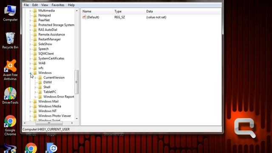Screen dimensions: 272x153
Task: Open the Help menu
Action: [x=71, y=5]
